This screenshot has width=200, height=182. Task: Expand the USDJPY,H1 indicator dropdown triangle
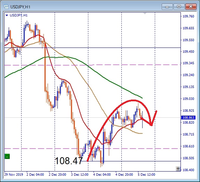[x=7, y=15]
